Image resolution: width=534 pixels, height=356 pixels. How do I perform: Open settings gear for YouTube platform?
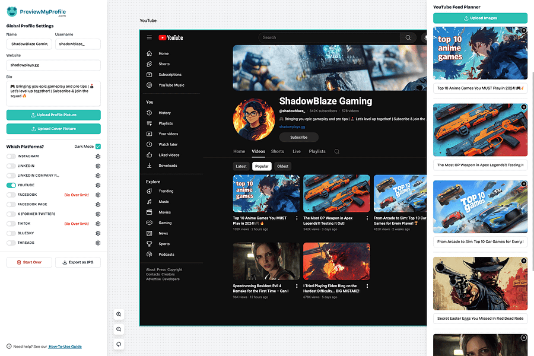(x=98, y=185)
